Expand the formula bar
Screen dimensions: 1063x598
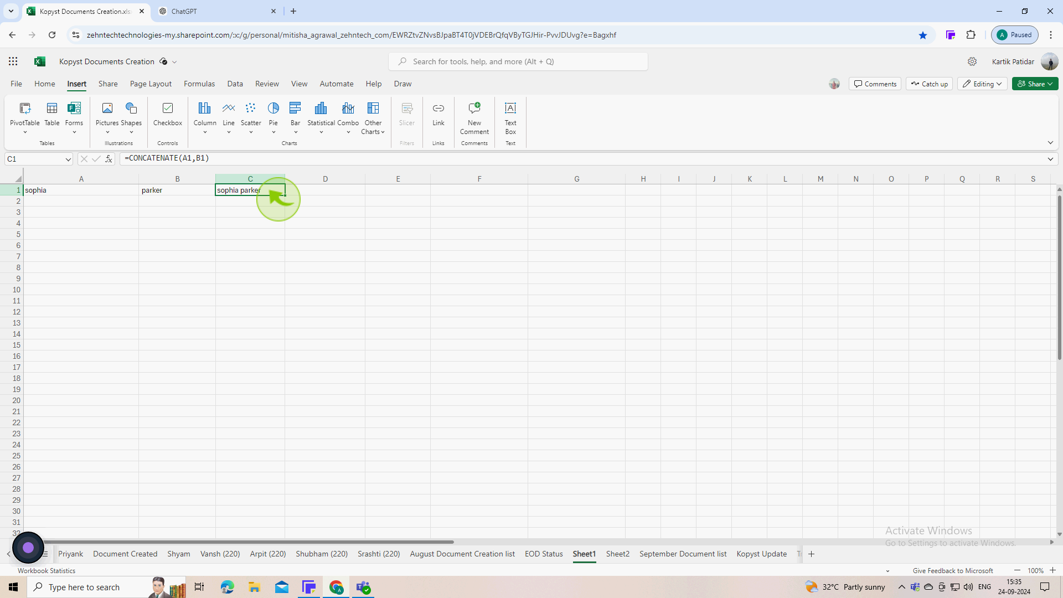click(1050, 159)
